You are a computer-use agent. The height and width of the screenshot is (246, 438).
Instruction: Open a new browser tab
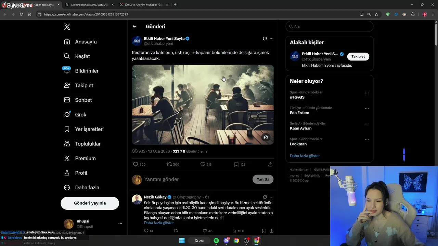pyautogui.click(x=175, y=5)
